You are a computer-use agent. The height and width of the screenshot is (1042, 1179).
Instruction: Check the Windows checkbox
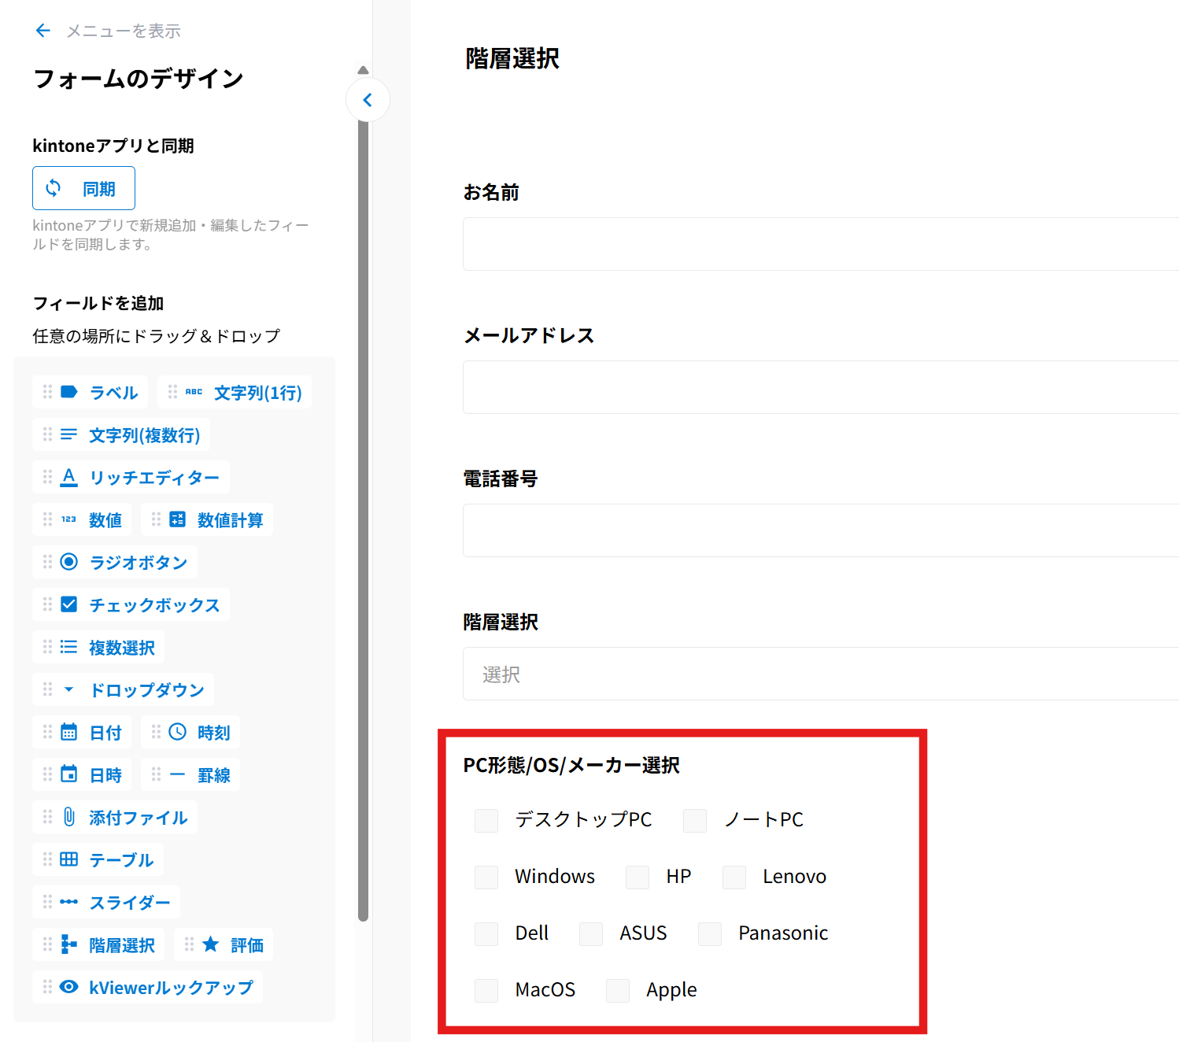click(486, 878)
